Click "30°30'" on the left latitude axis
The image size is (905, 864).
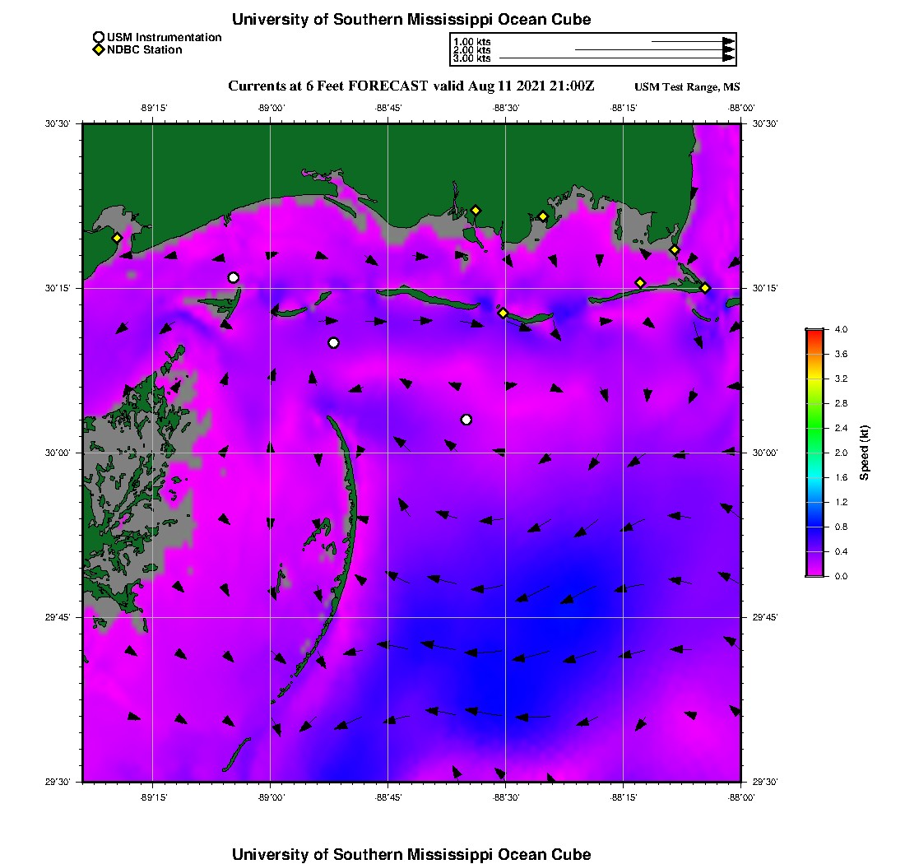58,123
